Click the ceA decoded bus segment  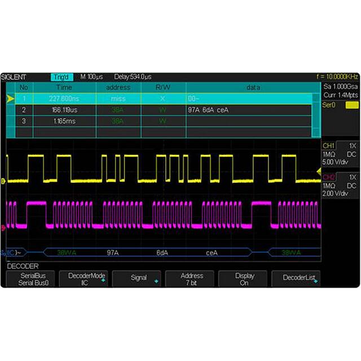[212, 253]
